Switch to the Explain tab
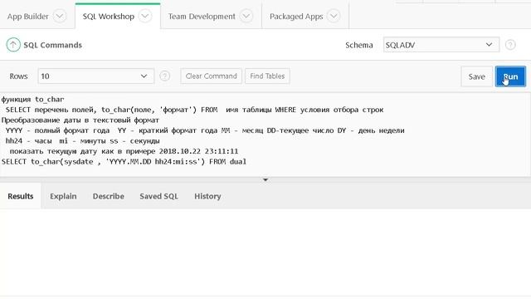The width and height of the screenshot is (531, 299). (63, 196)
